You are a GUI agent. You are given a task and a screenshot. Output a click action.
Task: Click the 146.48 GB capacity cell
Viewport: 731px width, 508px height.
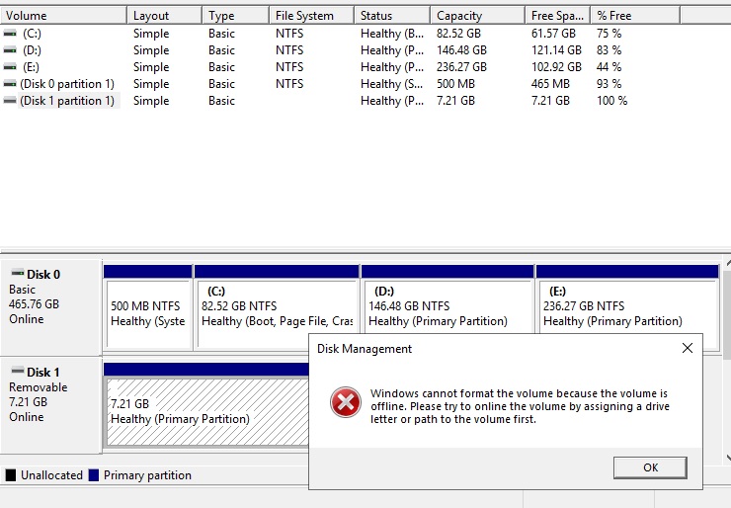point(461,50)
